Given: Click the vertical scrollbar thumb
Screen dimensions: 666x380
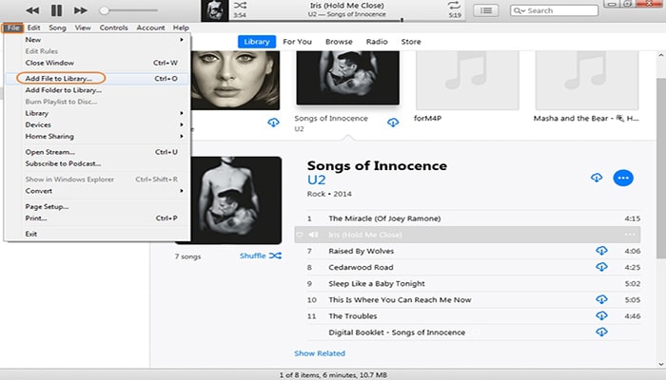Looking at the screenshot, I should 661,167.
